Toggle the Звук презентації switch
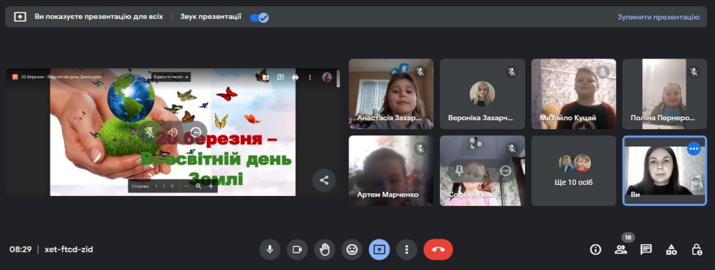The image size is (715, 270). [x=260, y=17]
